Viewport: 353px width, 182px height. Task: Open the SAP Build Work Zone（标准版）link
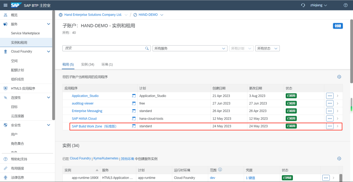[94, 126]
